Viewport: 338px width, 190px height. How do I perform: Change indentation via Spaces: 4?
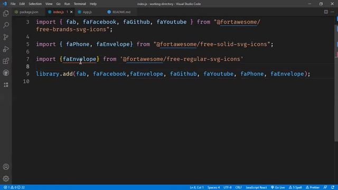pos(213,187)
